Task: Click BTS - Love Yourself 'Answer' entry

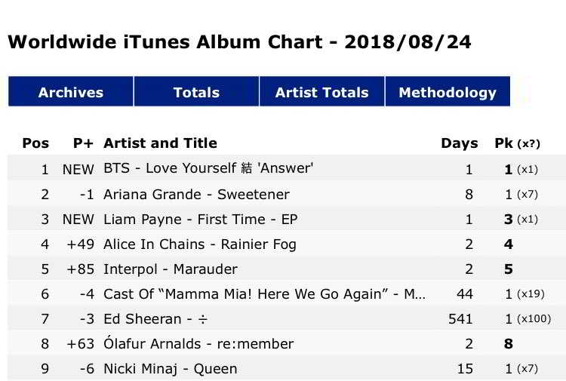Action: 208,169
